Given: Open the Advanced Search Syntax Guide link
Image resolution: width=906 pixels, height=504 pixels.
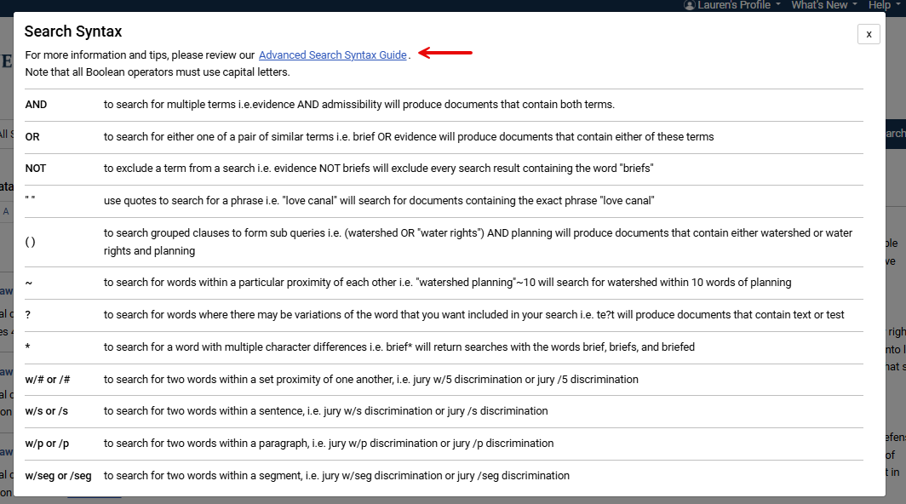Looking at the screenshot, I should point(333,54).
